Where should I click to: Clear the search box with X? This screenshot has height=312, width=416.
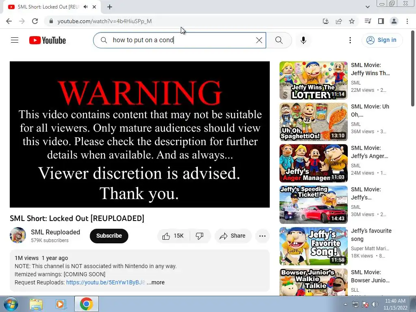[x=259, y=40]
